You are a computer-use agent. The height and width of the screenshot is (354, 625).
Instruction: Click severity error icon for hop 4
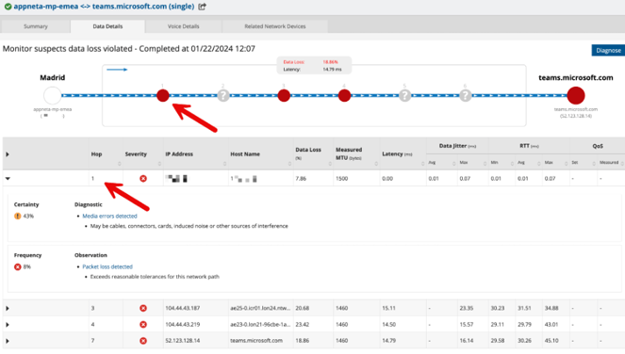pos(143,325)
